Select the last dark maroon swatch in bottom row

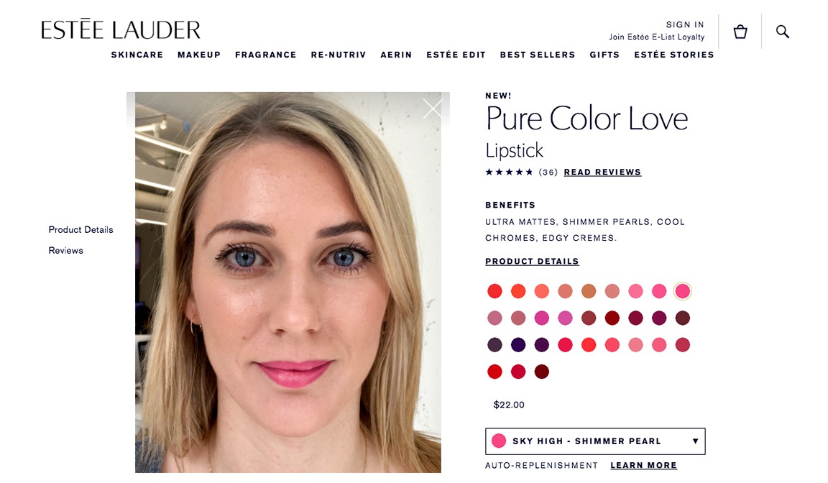point(542,372)
